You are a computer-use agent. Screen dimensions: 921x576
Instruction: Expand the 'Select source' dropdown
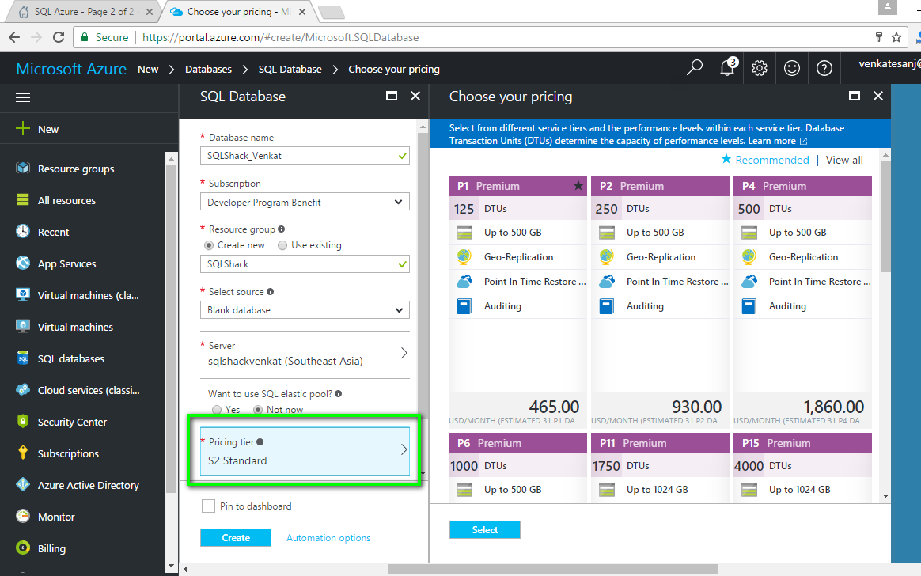pos(305,309)
